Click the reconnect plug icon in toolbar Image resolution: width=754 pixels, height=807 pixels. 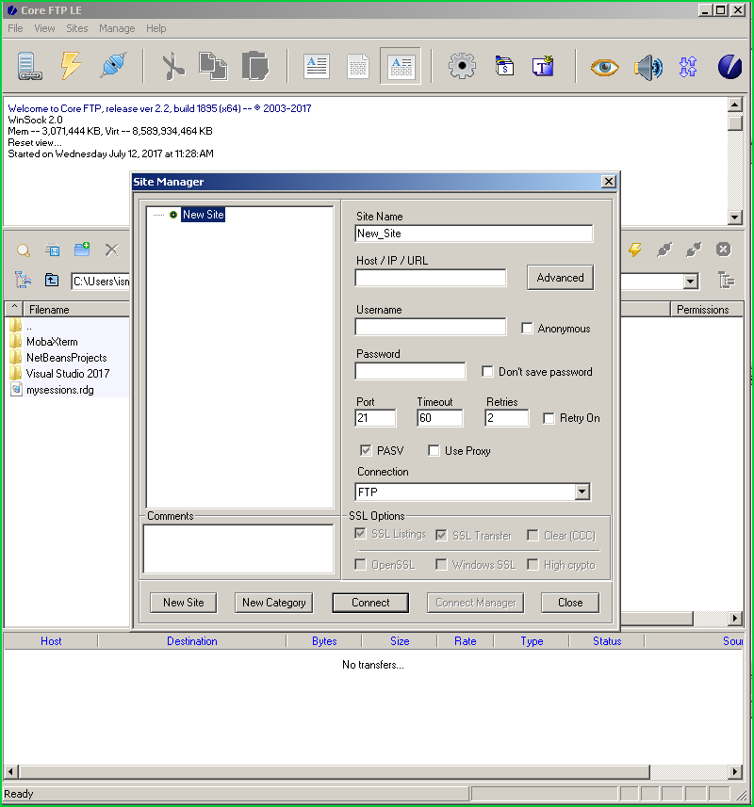[x=113, y=65]
